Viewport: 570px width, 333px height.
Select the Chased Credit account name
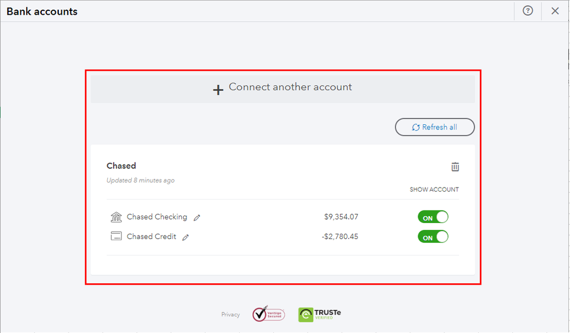(151, 237)
